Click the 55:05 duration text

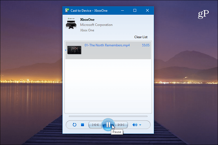coord(146,45)
